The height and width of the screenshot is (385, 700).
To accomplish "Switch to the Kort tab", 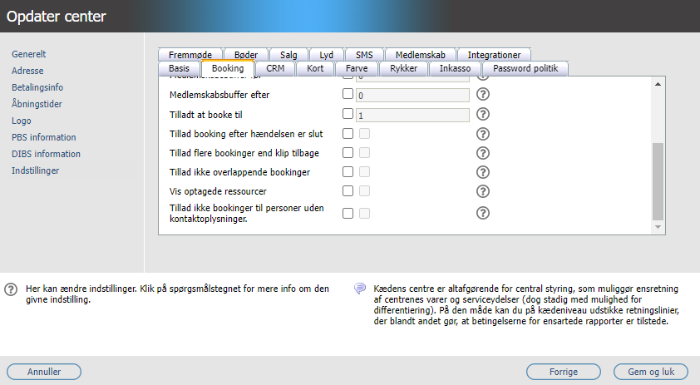I will [315, 68].
